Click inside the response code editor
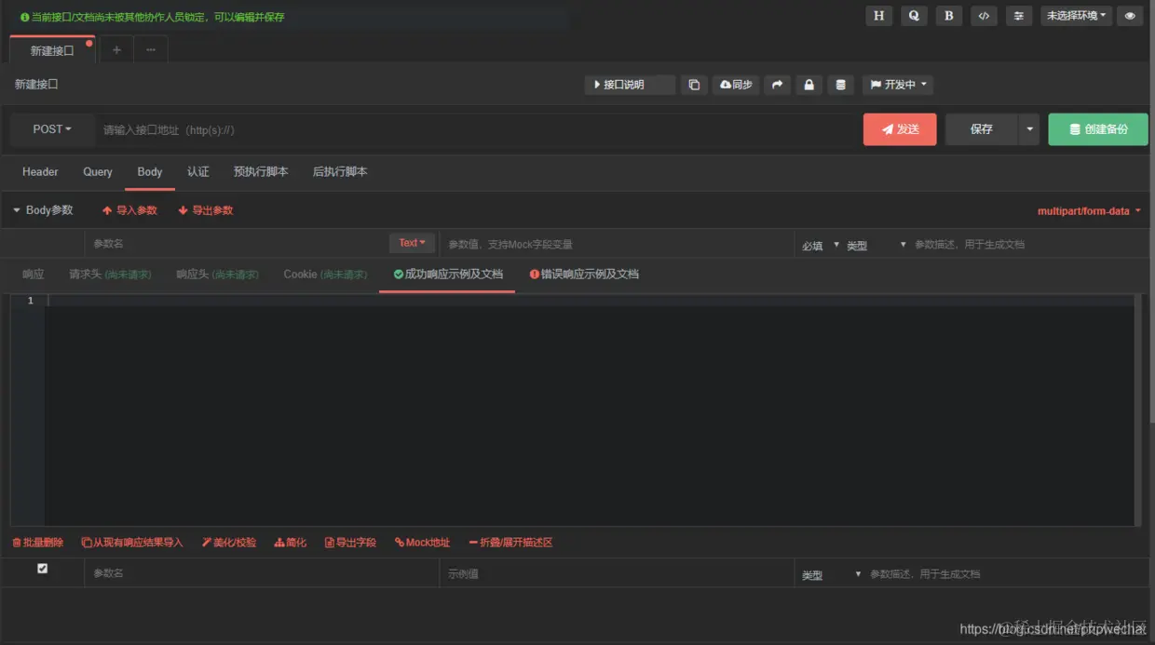 tap(590, 410)
